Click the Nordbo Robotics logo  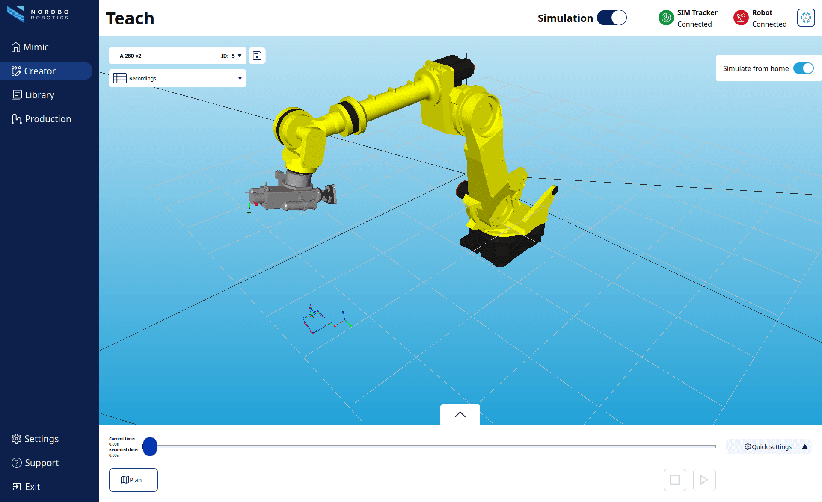39,14
